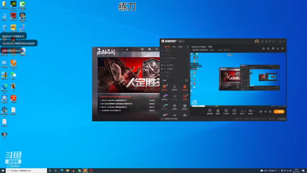Click the gift box icon above the preview

coord(273,48)
